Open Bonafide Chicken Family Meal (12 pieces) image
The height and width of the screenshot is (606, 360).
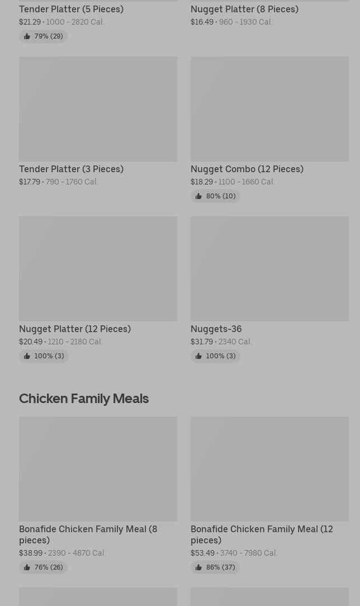tap(269, 469)
